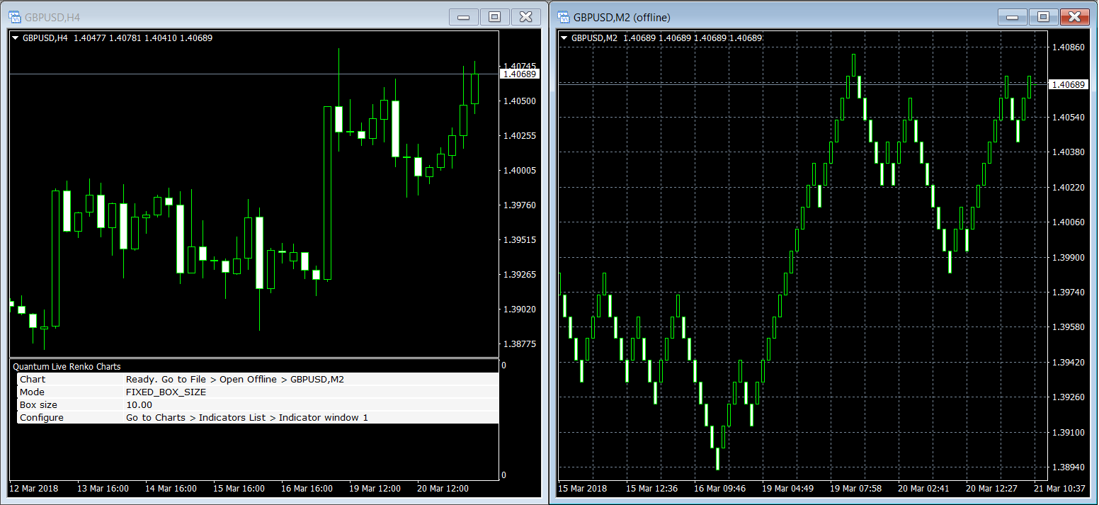Click the 19 Mar 12:00 time axis label
Screen dimensions: 1099x505
tap(375, 489)
